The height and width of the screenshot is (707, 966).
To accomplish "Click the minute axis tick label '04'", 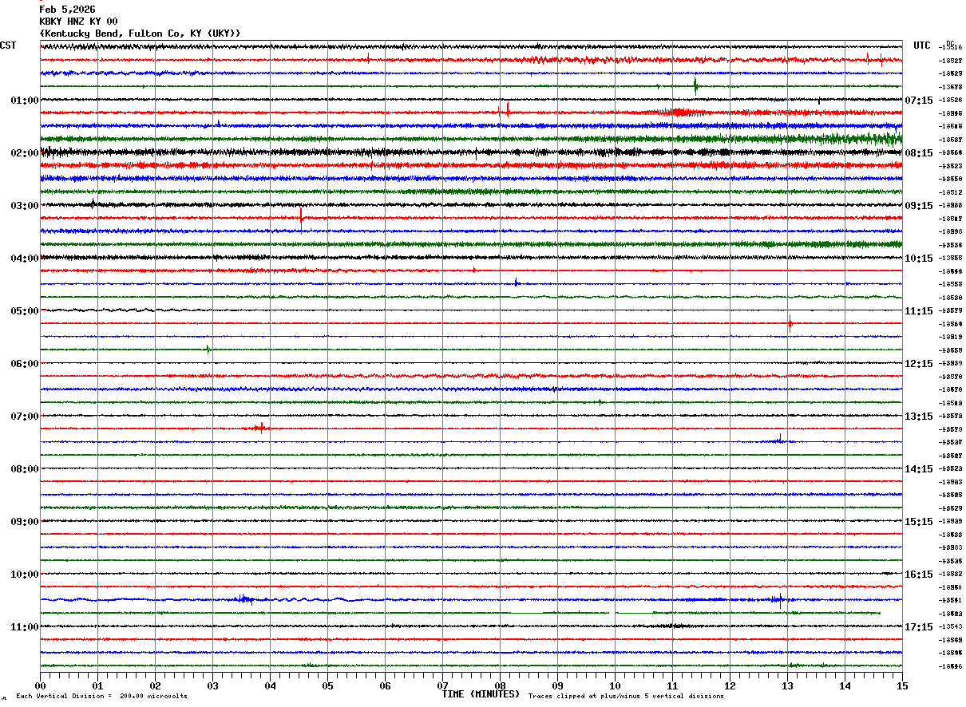I will click(x=270, y=685).
